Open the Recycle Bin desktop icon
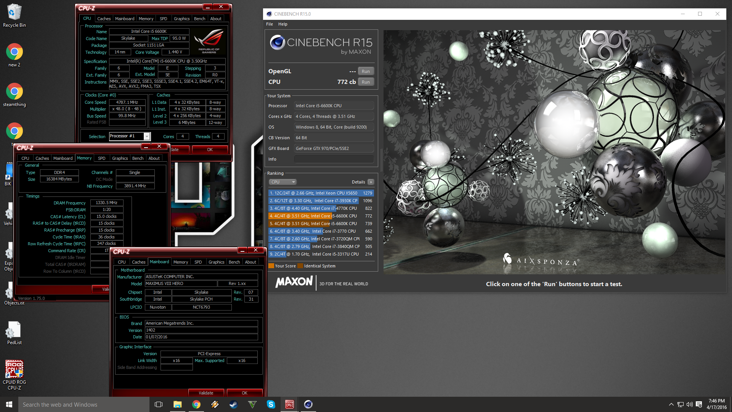The width and height of the screenshot is (732, 412). click(x=14, y=16)
